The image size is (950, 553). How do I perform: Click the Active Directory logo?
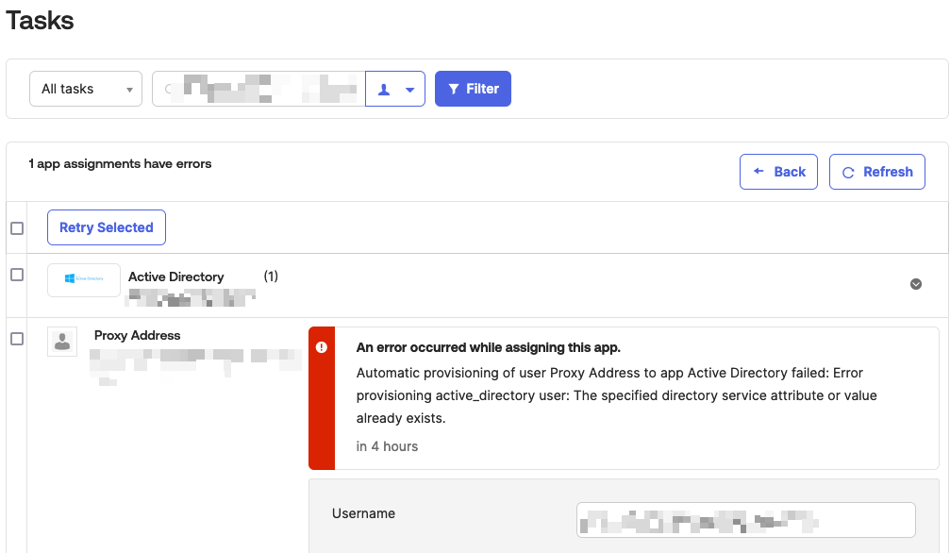pyautogui.click(x=84, y=278)
